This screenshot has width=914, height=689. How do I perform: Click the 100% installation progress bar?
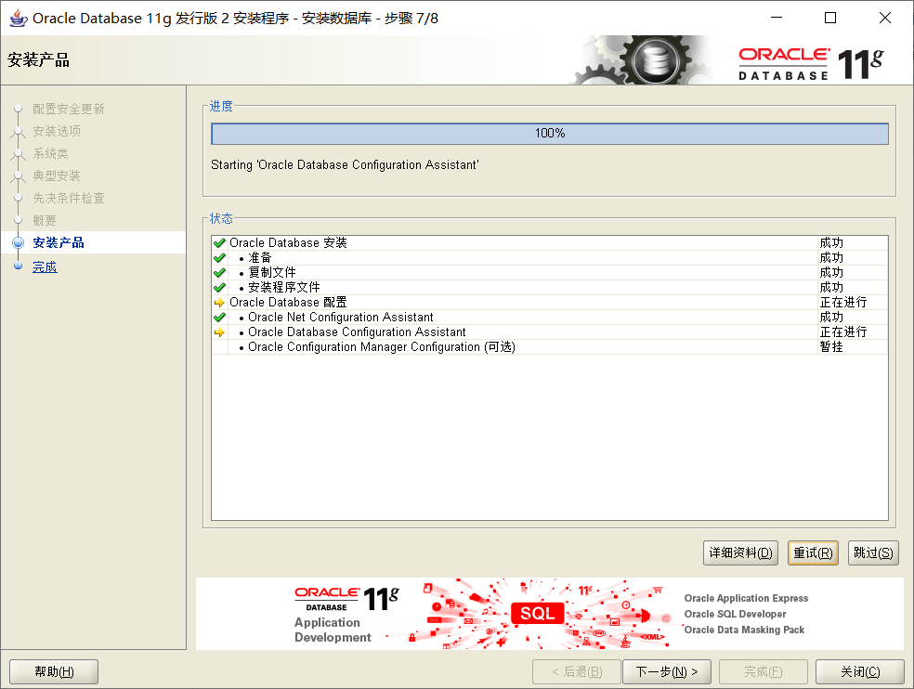(x=550, y=134)
